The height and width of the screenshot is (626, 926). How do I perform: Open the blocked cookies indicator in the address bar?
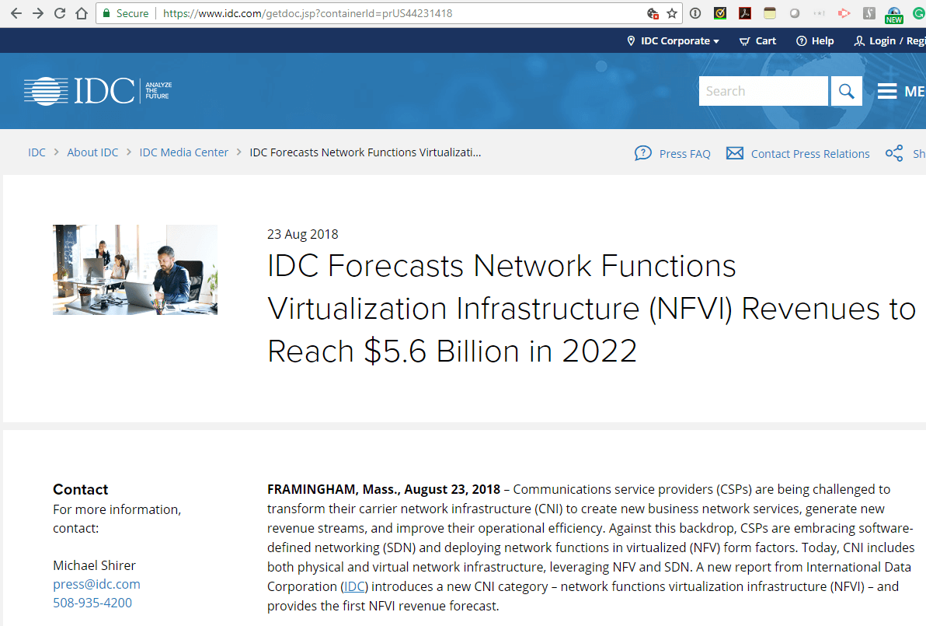tap(654, 12)
